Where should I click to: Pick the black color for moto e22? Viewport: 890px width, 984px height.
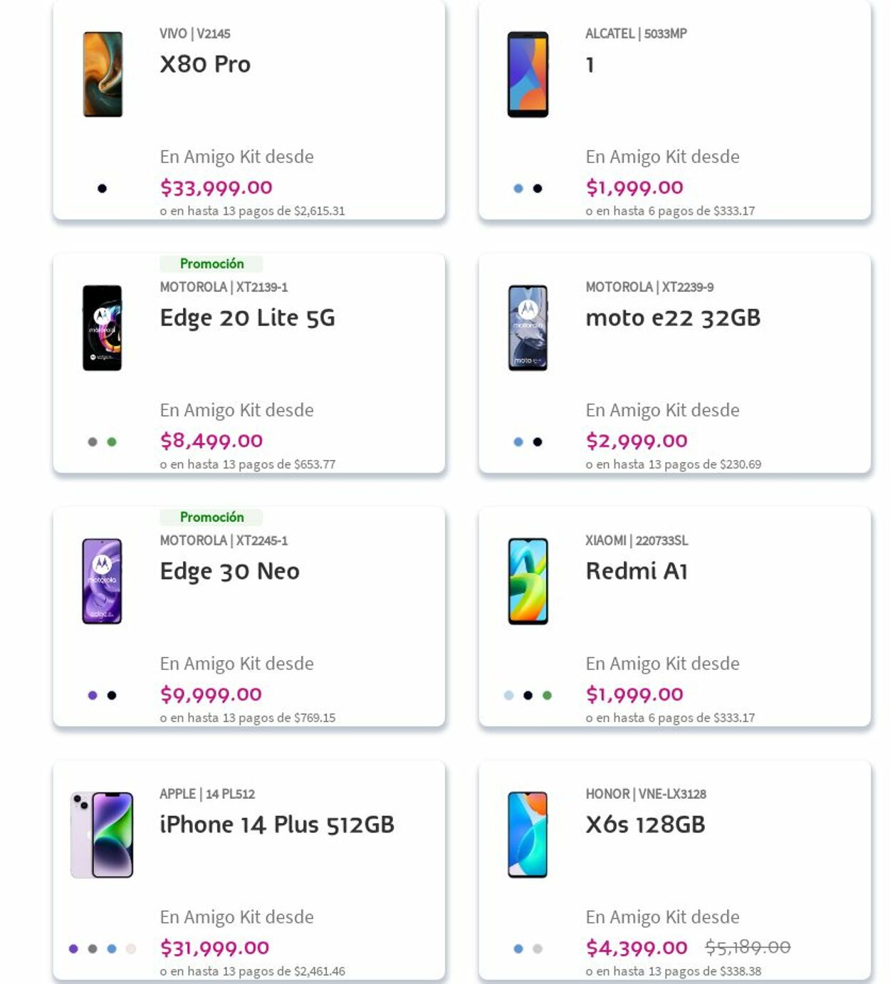pyautogui.click(x=538, y=442)
